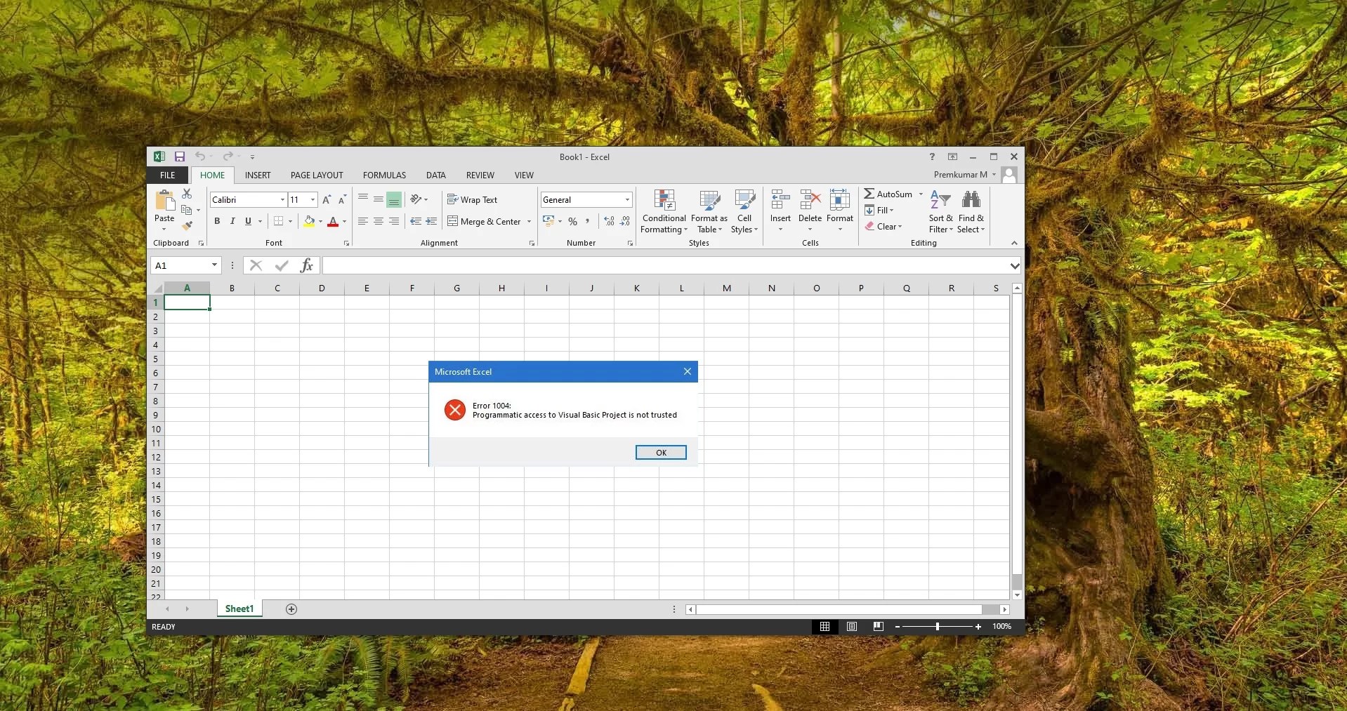Decrease decimal places
Screen dimensions: 1347x711
click(x=625, y=221)
